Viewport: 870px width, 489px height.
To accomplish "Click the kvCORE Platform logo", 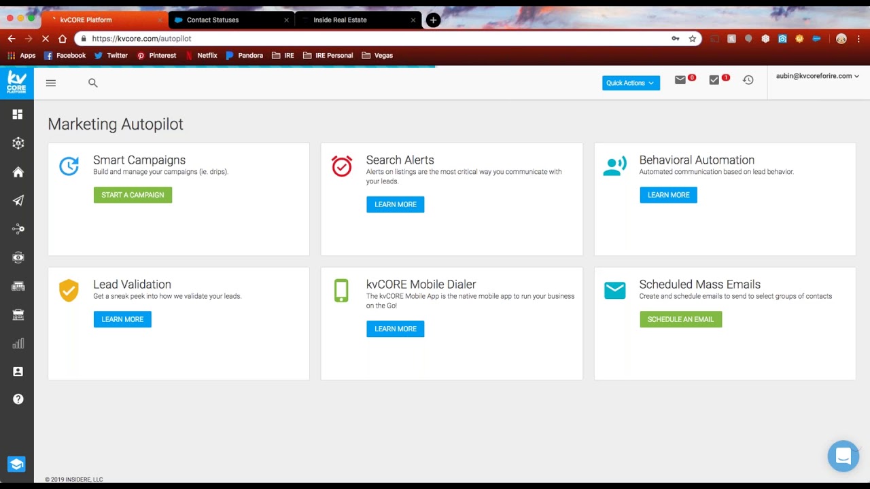I will [16, 83].
